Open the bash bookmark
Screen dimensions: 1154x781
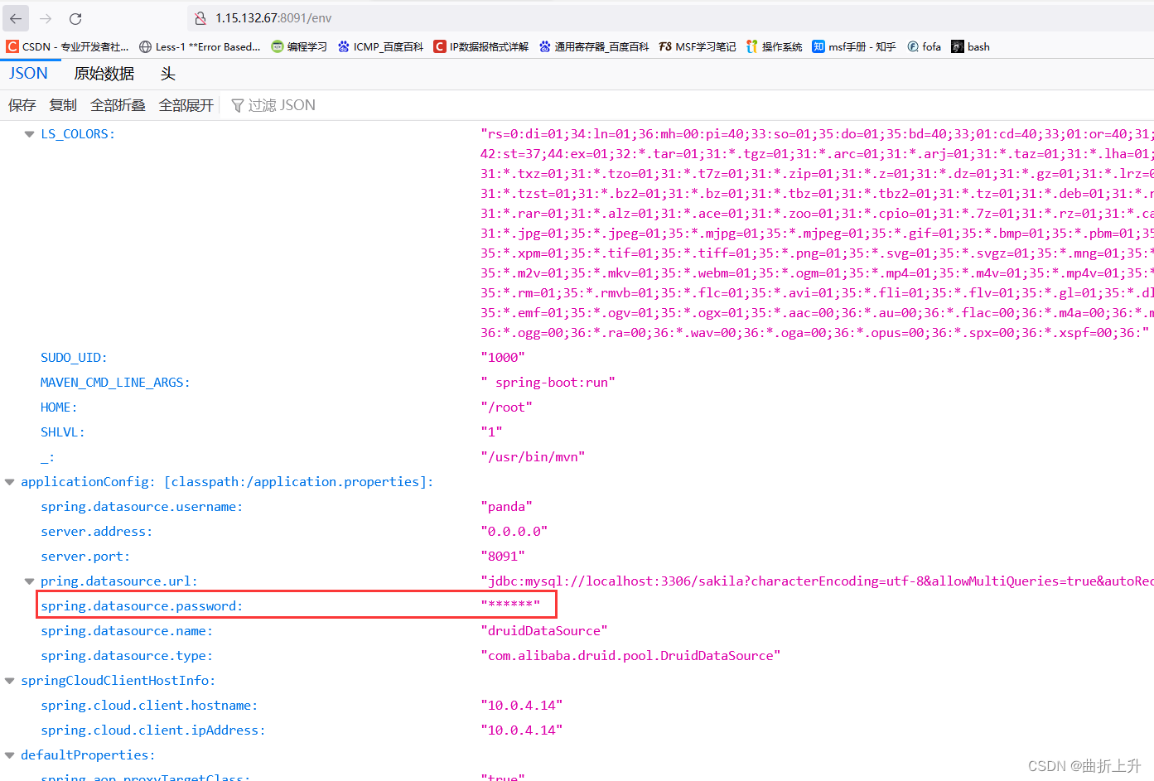(971, 46)
